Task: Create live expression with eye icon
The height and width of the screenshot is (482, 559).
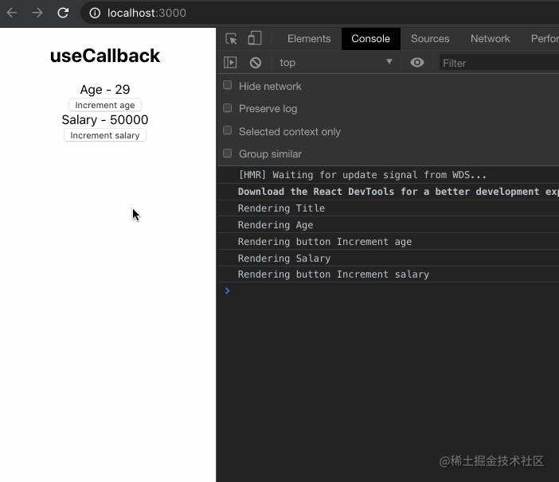Action: tap(416, 63)
